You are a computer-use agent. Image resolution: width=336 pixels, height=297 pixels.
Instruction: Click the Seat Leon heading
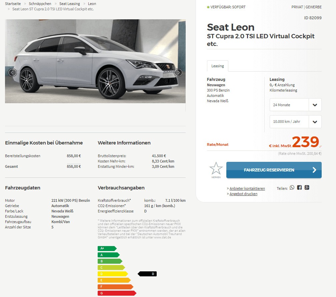pos(231,27)
